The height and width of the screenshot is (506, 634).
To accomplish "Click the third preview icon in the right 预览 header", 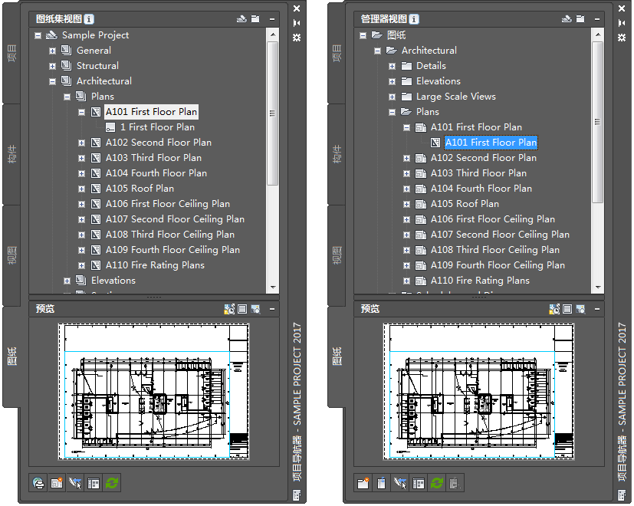I will [580, 310].
